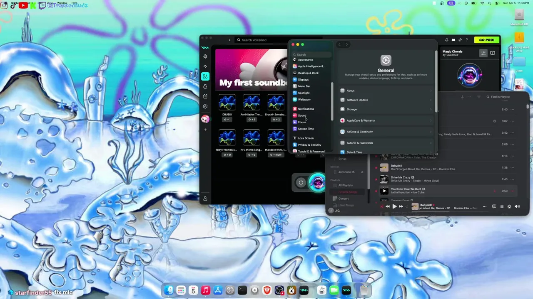Open AirDrop & Continuity row
Screen dimensions: 533x299
(x=386, y=132)
